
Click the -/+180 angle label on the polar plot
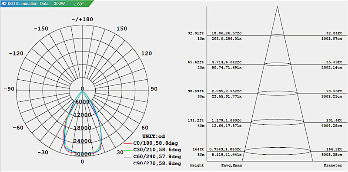click(82, 19)
